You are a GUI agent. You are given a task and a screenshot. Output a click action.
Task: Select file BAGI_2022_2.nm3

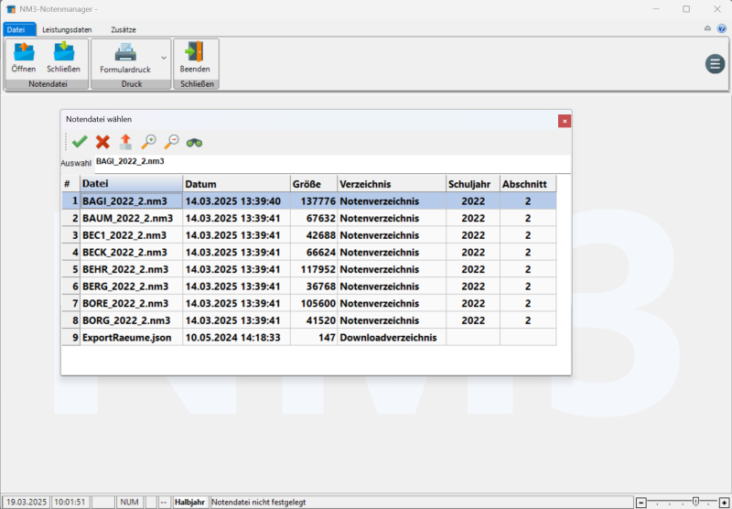coord(131,201)
